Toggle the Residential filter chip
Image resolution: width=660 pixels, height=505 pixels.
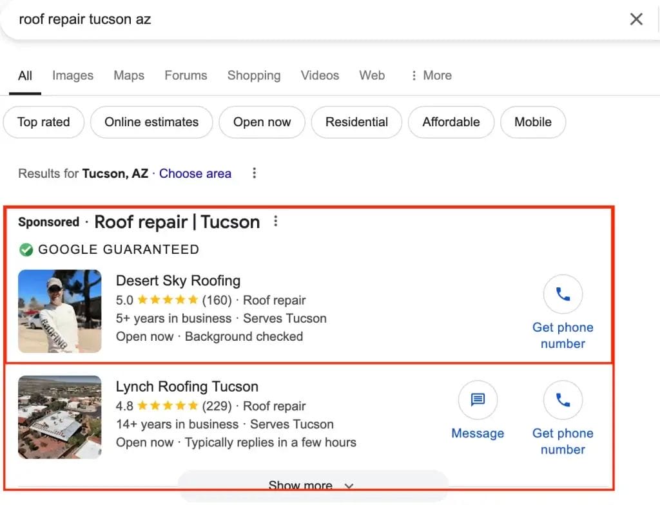pos(356,122)
